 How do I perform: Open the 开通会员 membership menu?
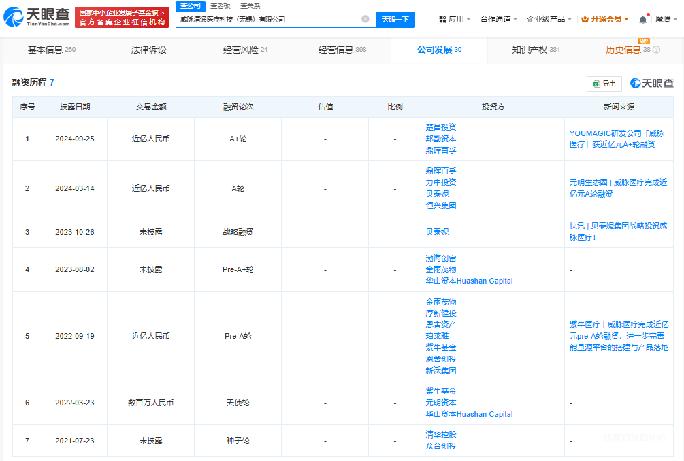pos(605,19)
